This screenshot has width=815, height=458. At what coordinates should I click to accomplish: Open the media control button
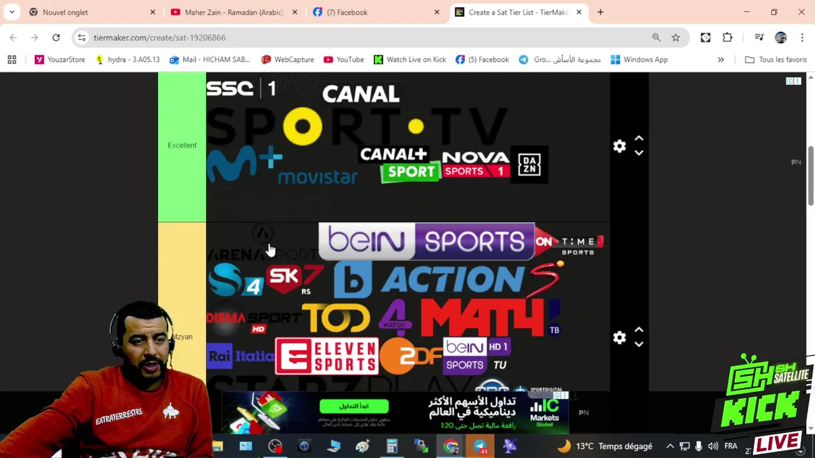click(x=758, y=38)
